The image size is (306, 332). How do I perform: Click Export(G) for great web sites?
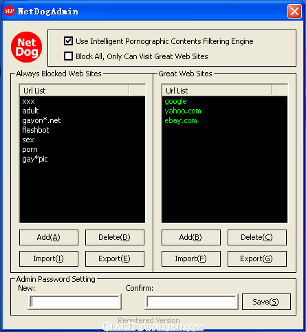tap(257, 258)
